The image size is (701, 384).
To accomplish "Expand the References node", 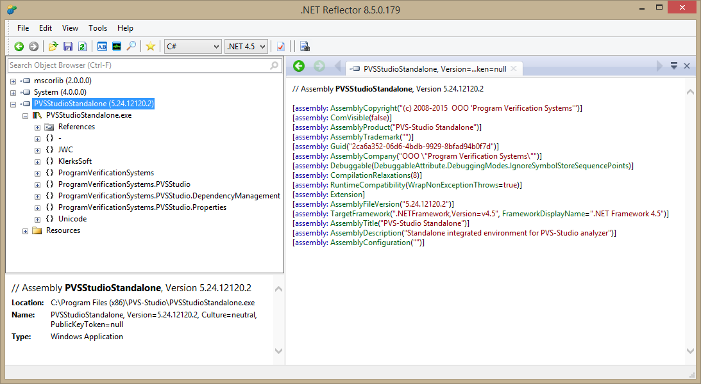I will tap(37, 127).
